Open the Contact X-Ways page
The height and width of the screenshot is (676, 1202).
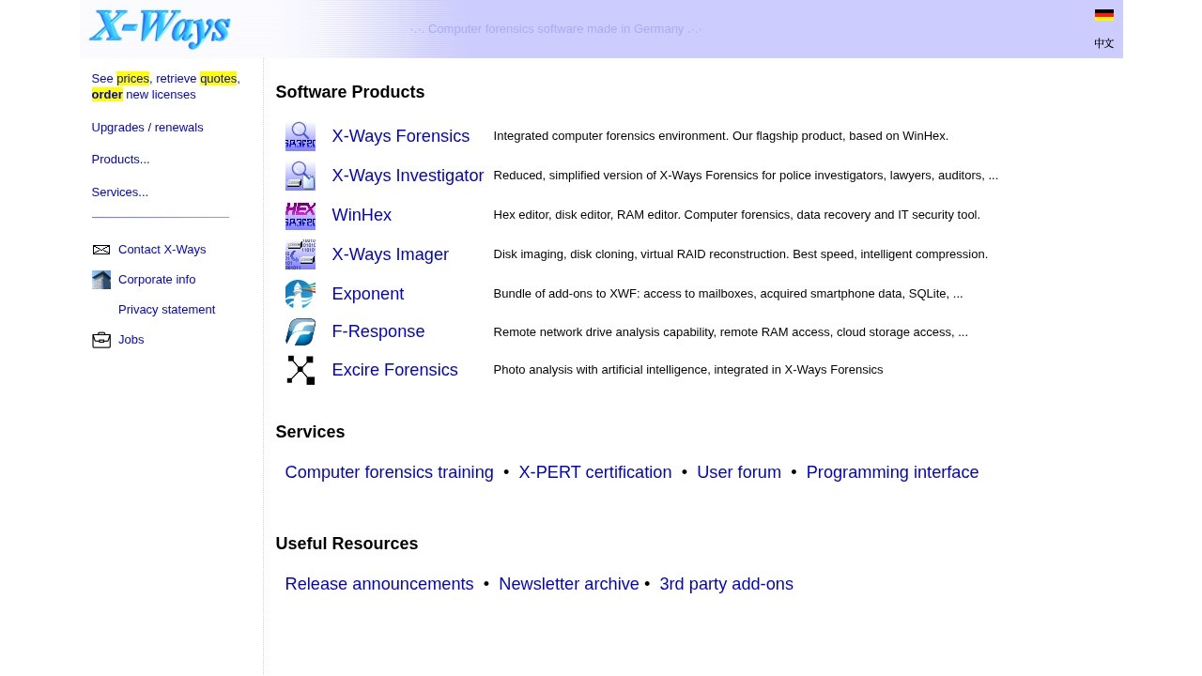162,250
